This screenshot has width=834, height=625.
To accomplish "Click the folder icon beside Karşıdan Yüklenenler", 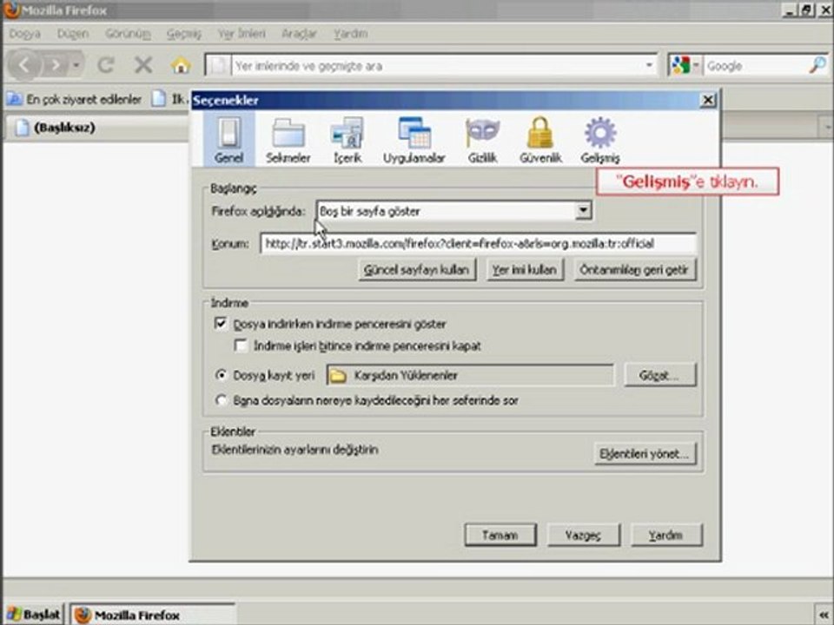I will click(x=338, y=376).
